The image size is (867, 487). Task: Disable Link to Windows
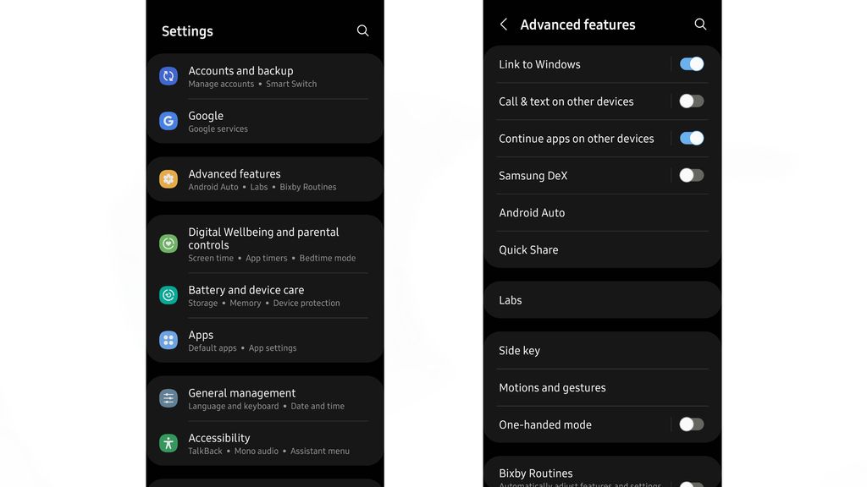(x=691, y=63)
